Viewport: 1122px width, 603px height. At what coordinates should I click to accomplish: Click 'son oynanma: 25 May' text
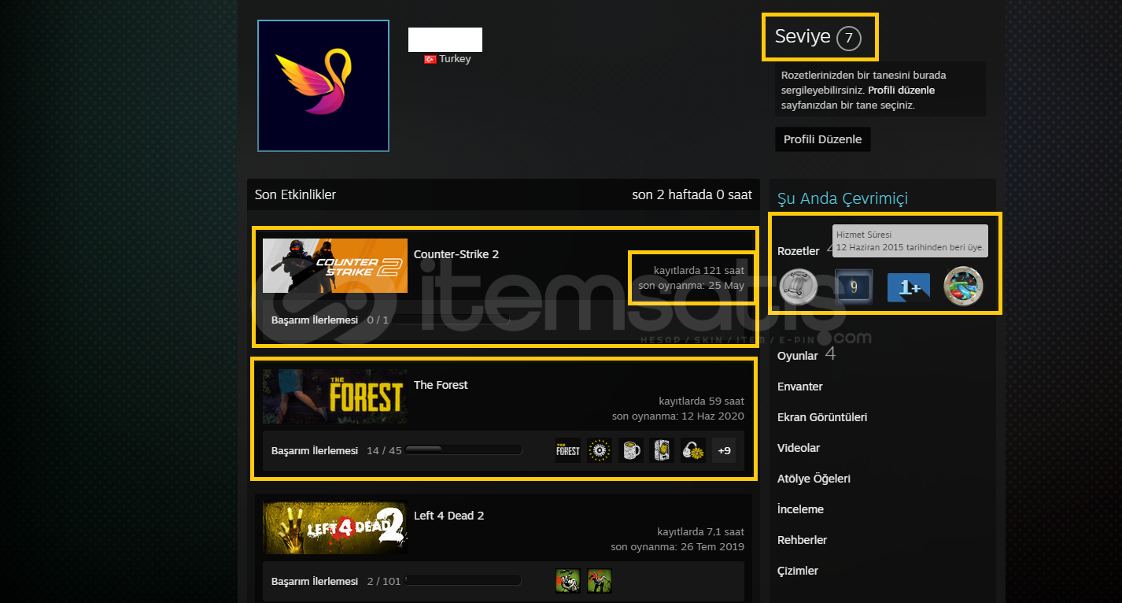[692, 285]
